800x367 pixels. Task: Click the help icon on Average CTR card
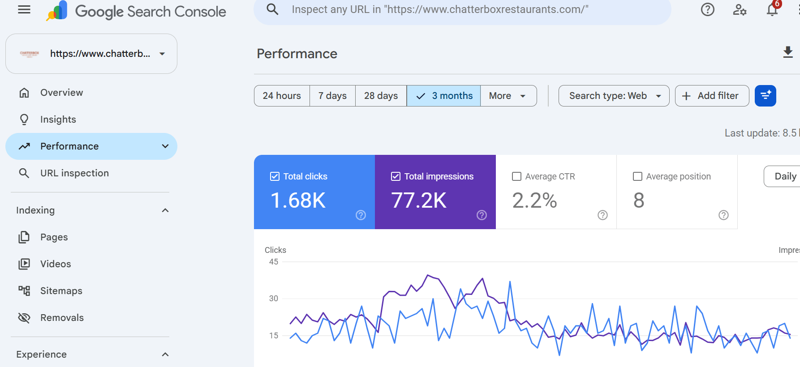tap(602, 215)
